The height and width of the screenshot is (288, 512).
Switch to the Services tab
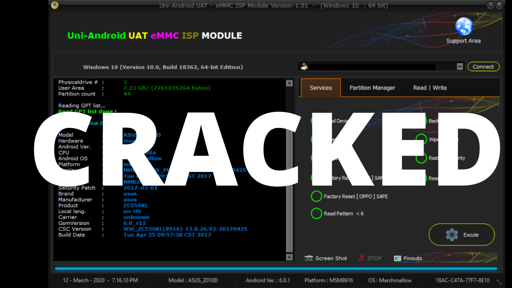pyautogui.click(x=320, y=88)
